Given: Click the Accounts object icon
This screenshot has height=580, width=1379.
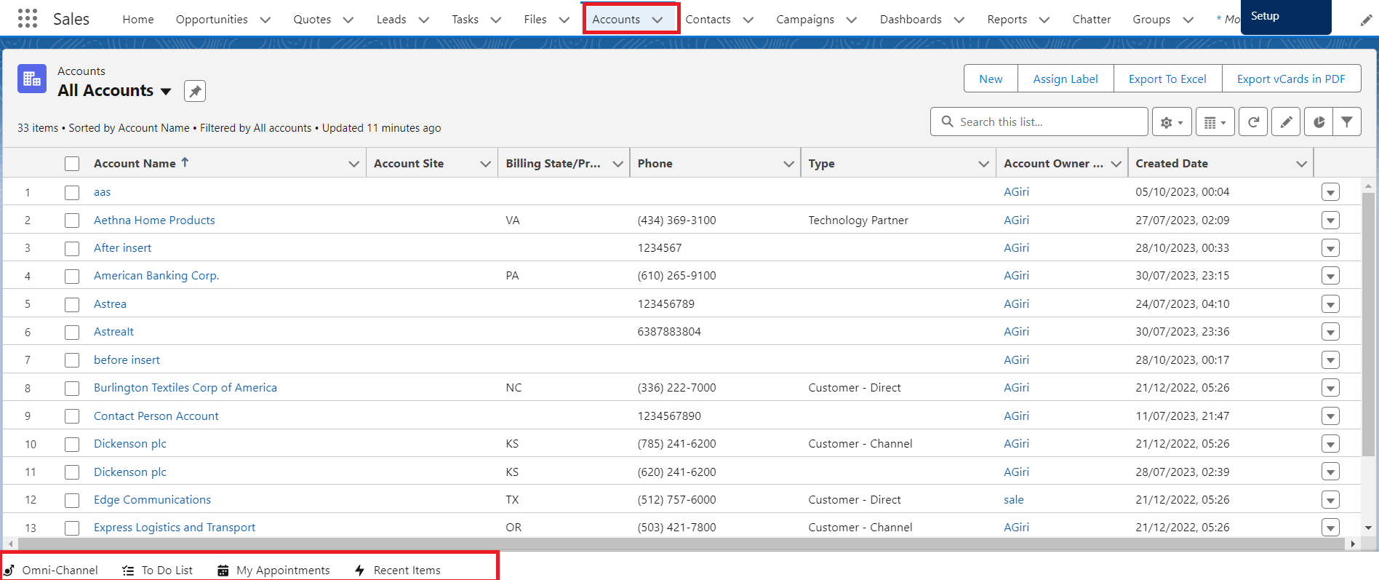Looking at the screenshot, I should pos(32,79).
